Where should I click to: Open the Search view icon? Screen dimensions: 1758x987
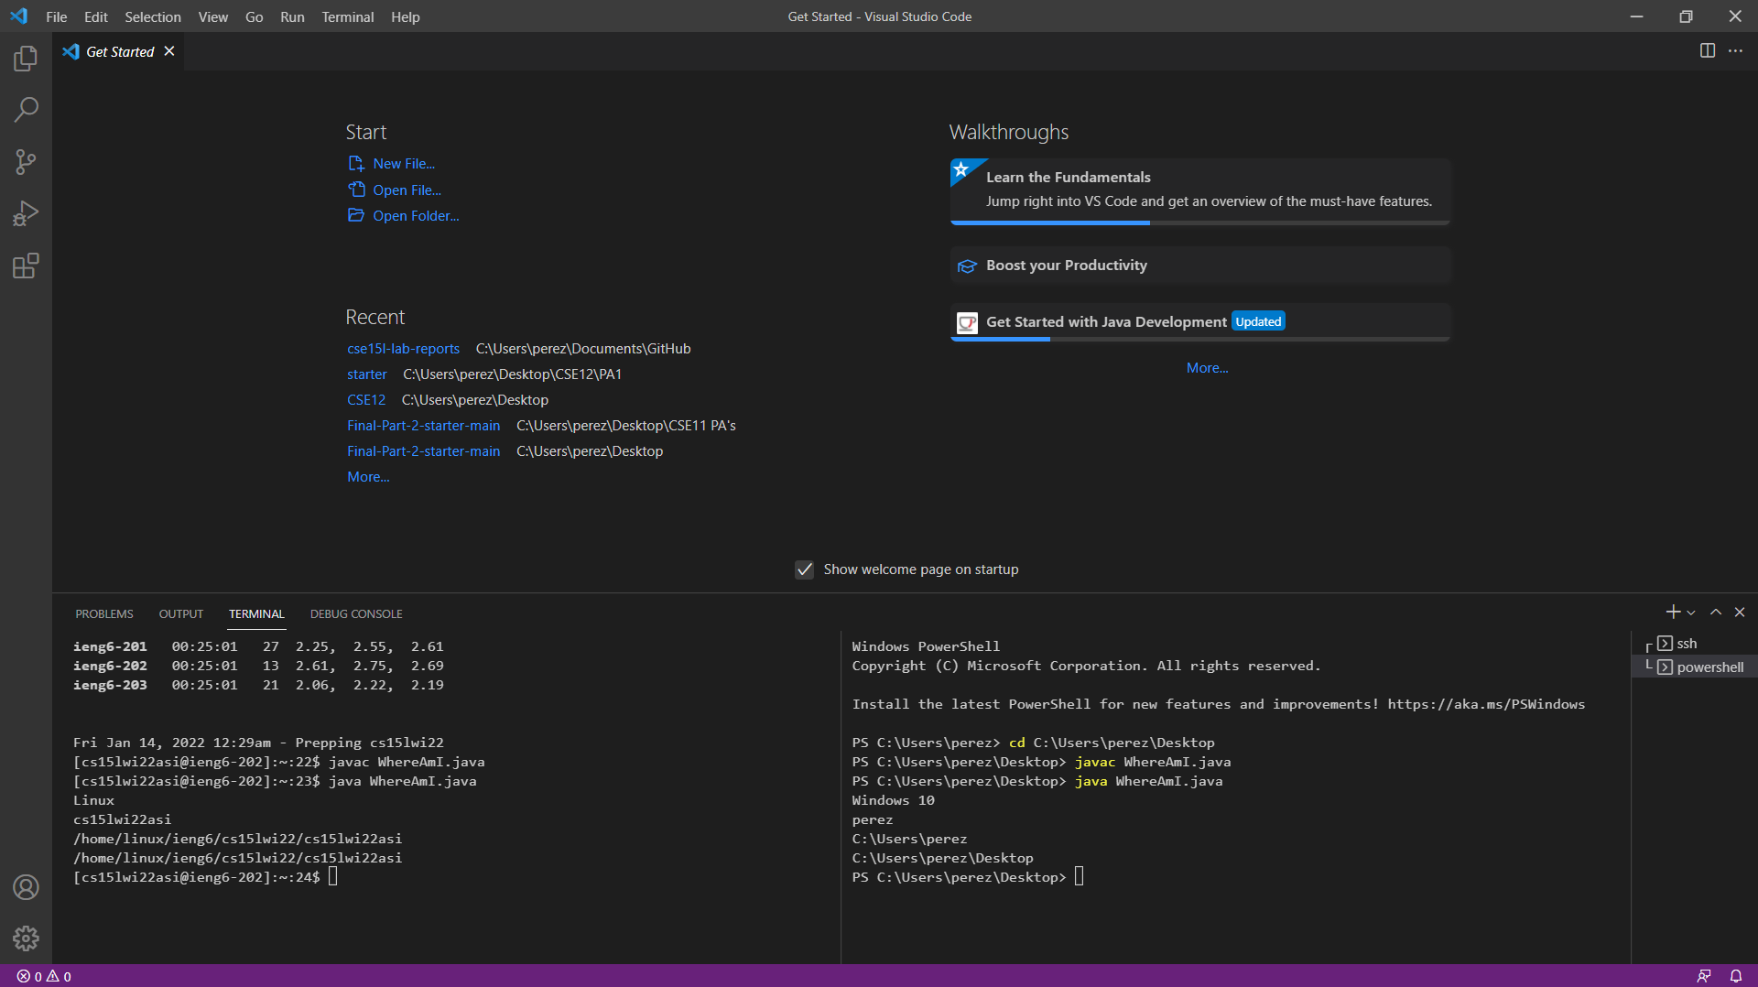pos(26,111)
